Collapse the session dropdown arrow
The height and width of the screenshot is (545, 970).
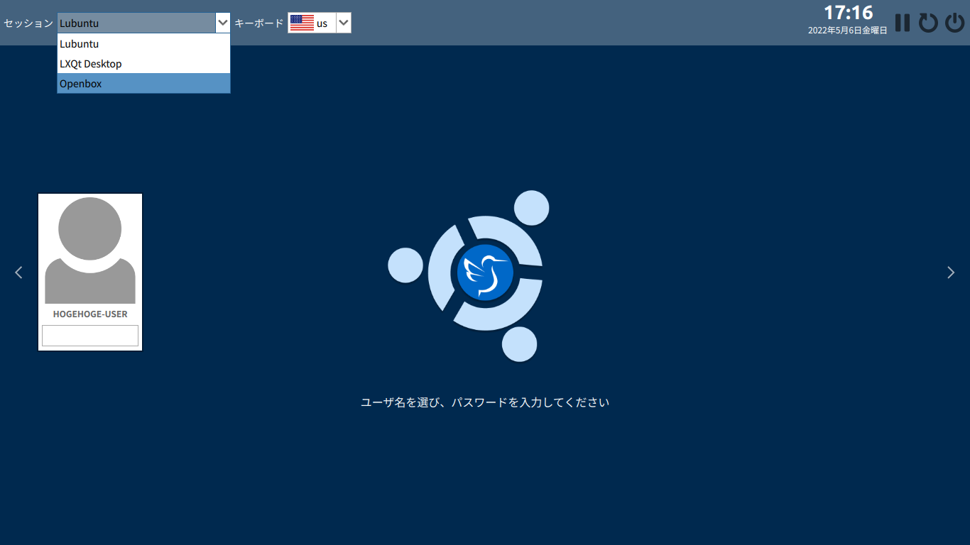223,23
